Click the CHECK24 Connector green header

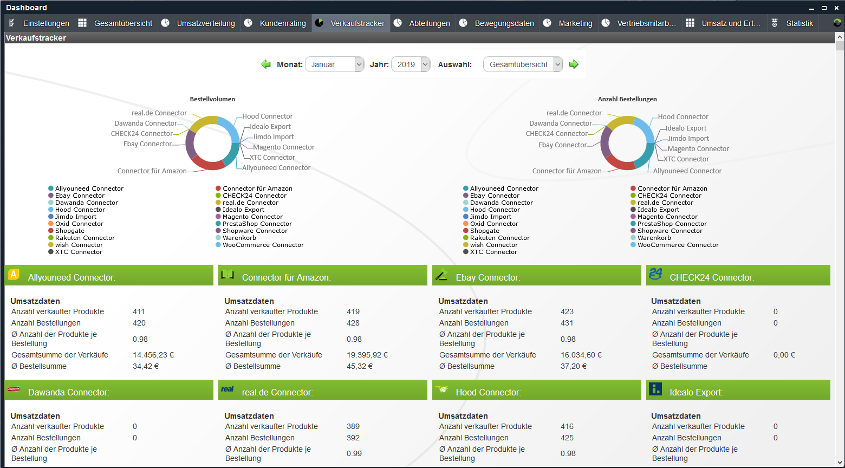coord(738,275)
